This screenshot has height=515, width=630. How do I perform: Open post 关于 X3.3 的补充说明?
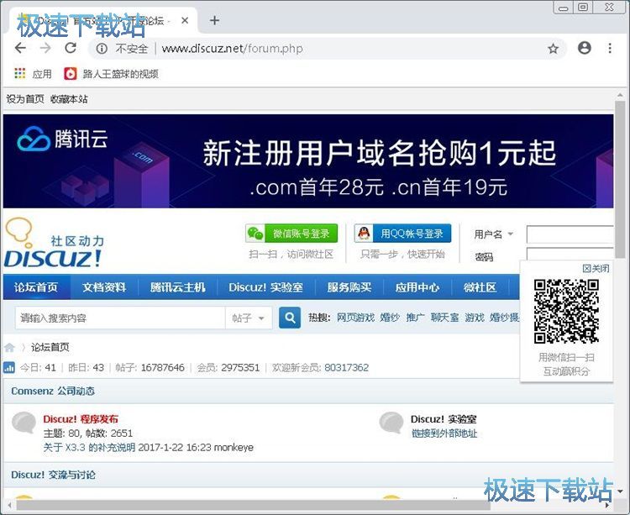coord(89,448)
